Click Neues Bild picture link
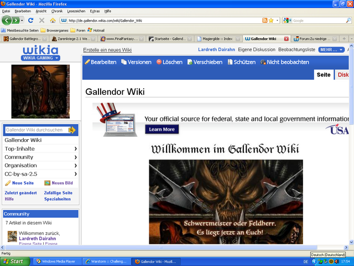This screenshot has width=354, height=266. coord(59,183)
